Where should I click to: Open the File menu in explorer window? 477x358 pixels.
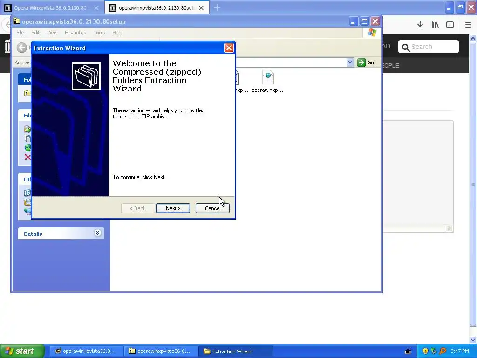point(20,33)
